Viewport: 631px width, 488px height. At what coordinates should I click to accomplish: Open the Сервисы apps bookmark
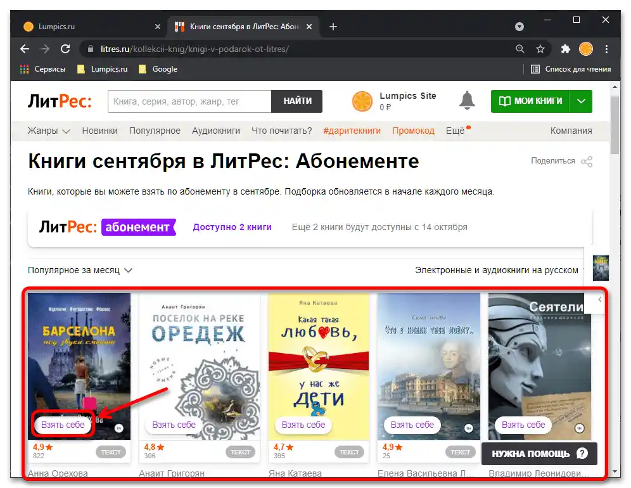point(42,69)
